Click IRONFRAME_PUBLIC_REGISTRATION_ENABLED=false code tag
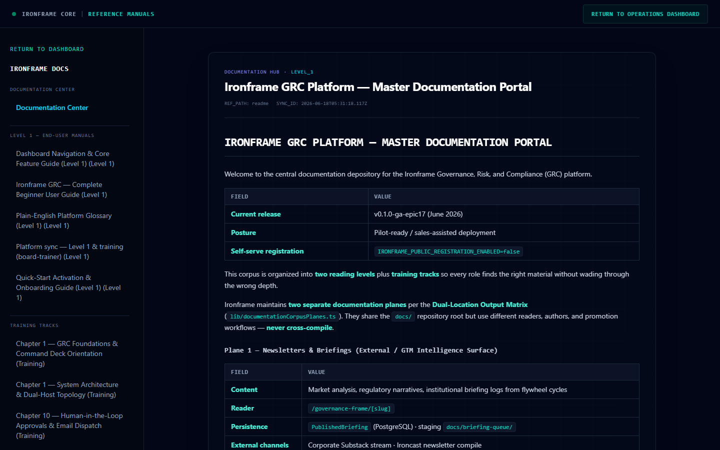This screenshot has height=450, width=720. coord(448,251)
